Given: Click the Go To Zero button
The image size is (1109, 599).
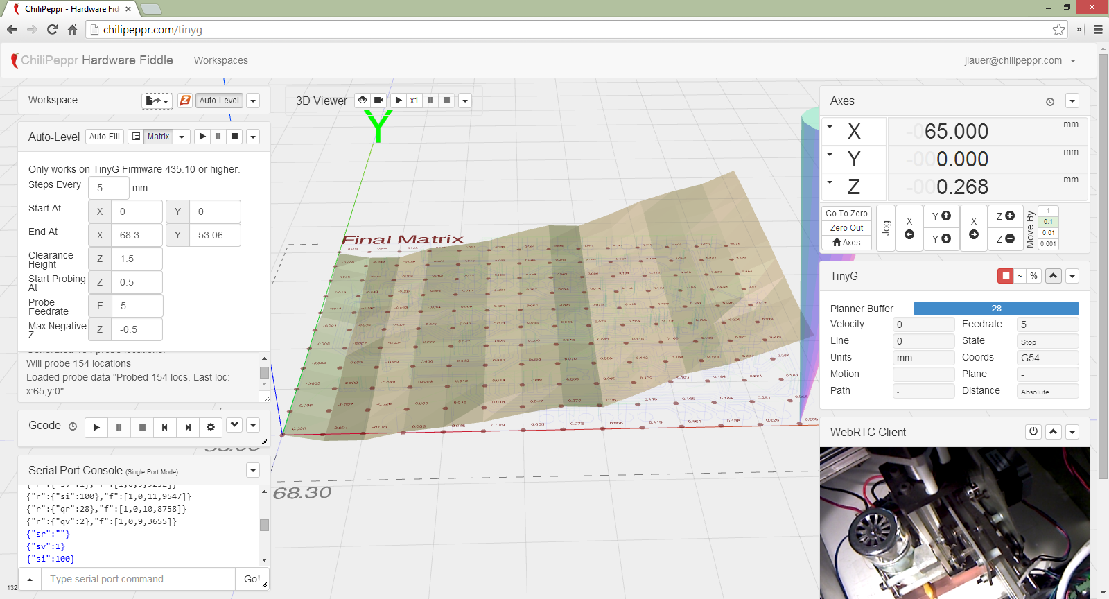Looking at the screenshot, I should pos(846,213).
